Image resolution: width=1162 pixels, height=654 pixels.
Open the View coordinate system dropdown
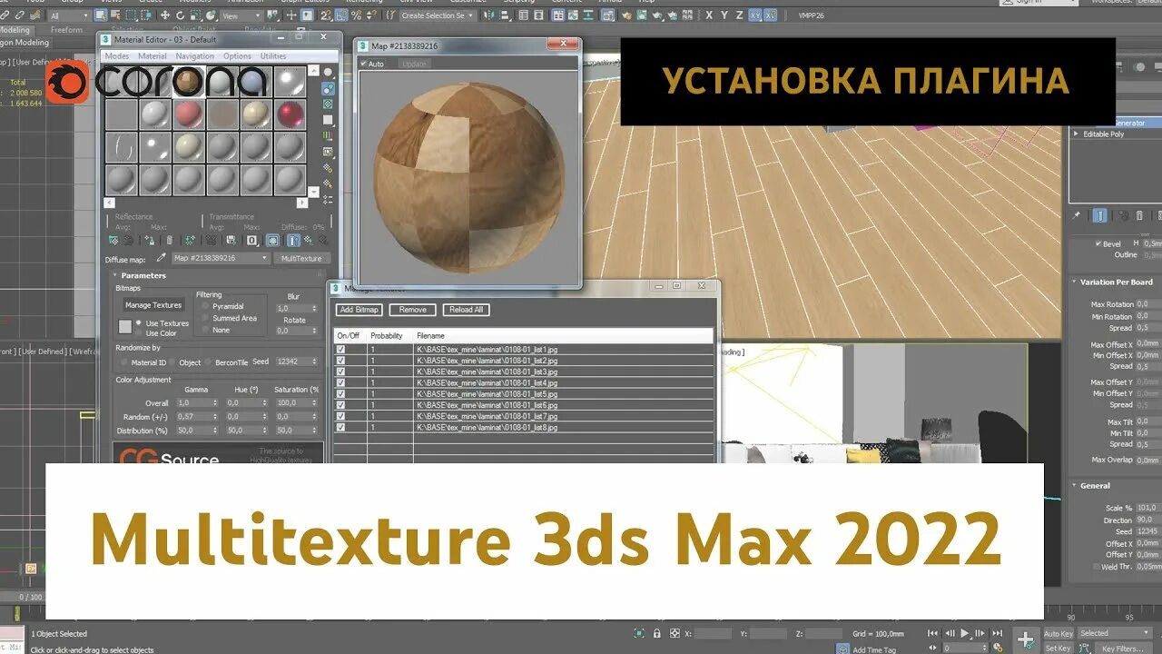[x=243, y=15]
